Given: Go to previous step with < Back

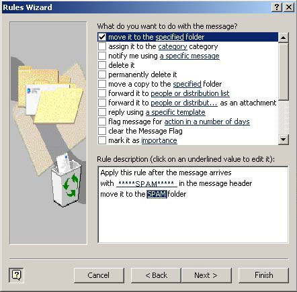Looking at the screenshot, I should 156,275.
